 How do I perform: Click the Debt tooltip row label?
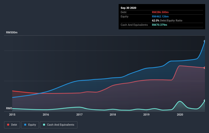click(123, 12)
